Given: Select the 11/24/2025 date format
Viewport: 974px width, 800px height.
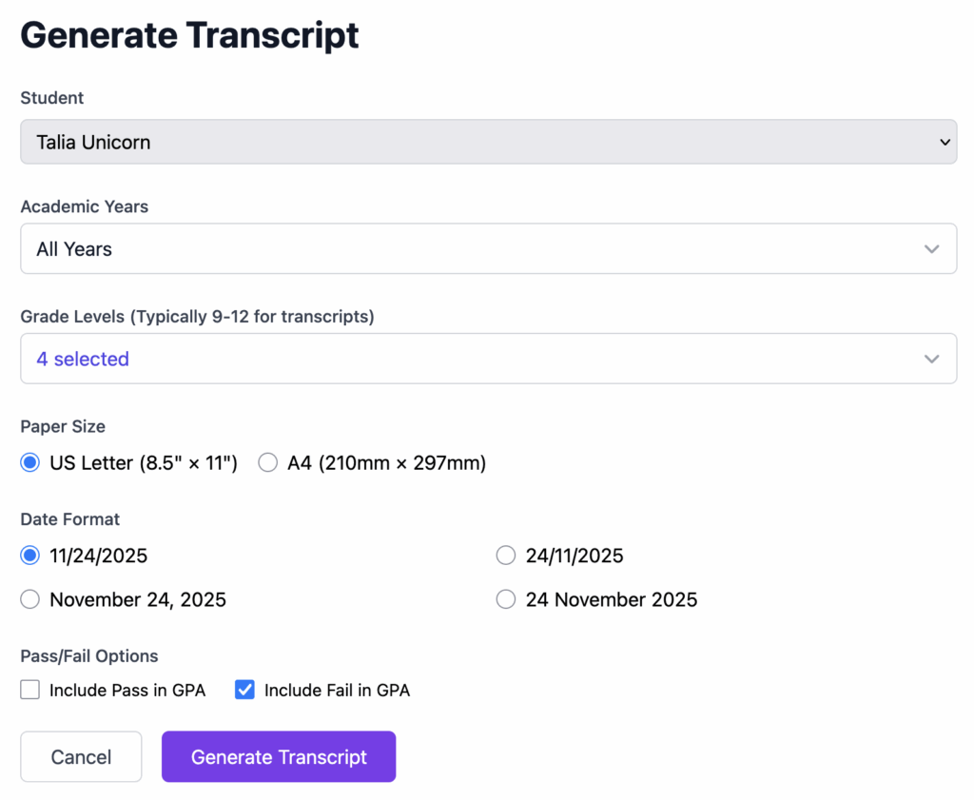Looking at the screenshot, I should coord(30,556).
